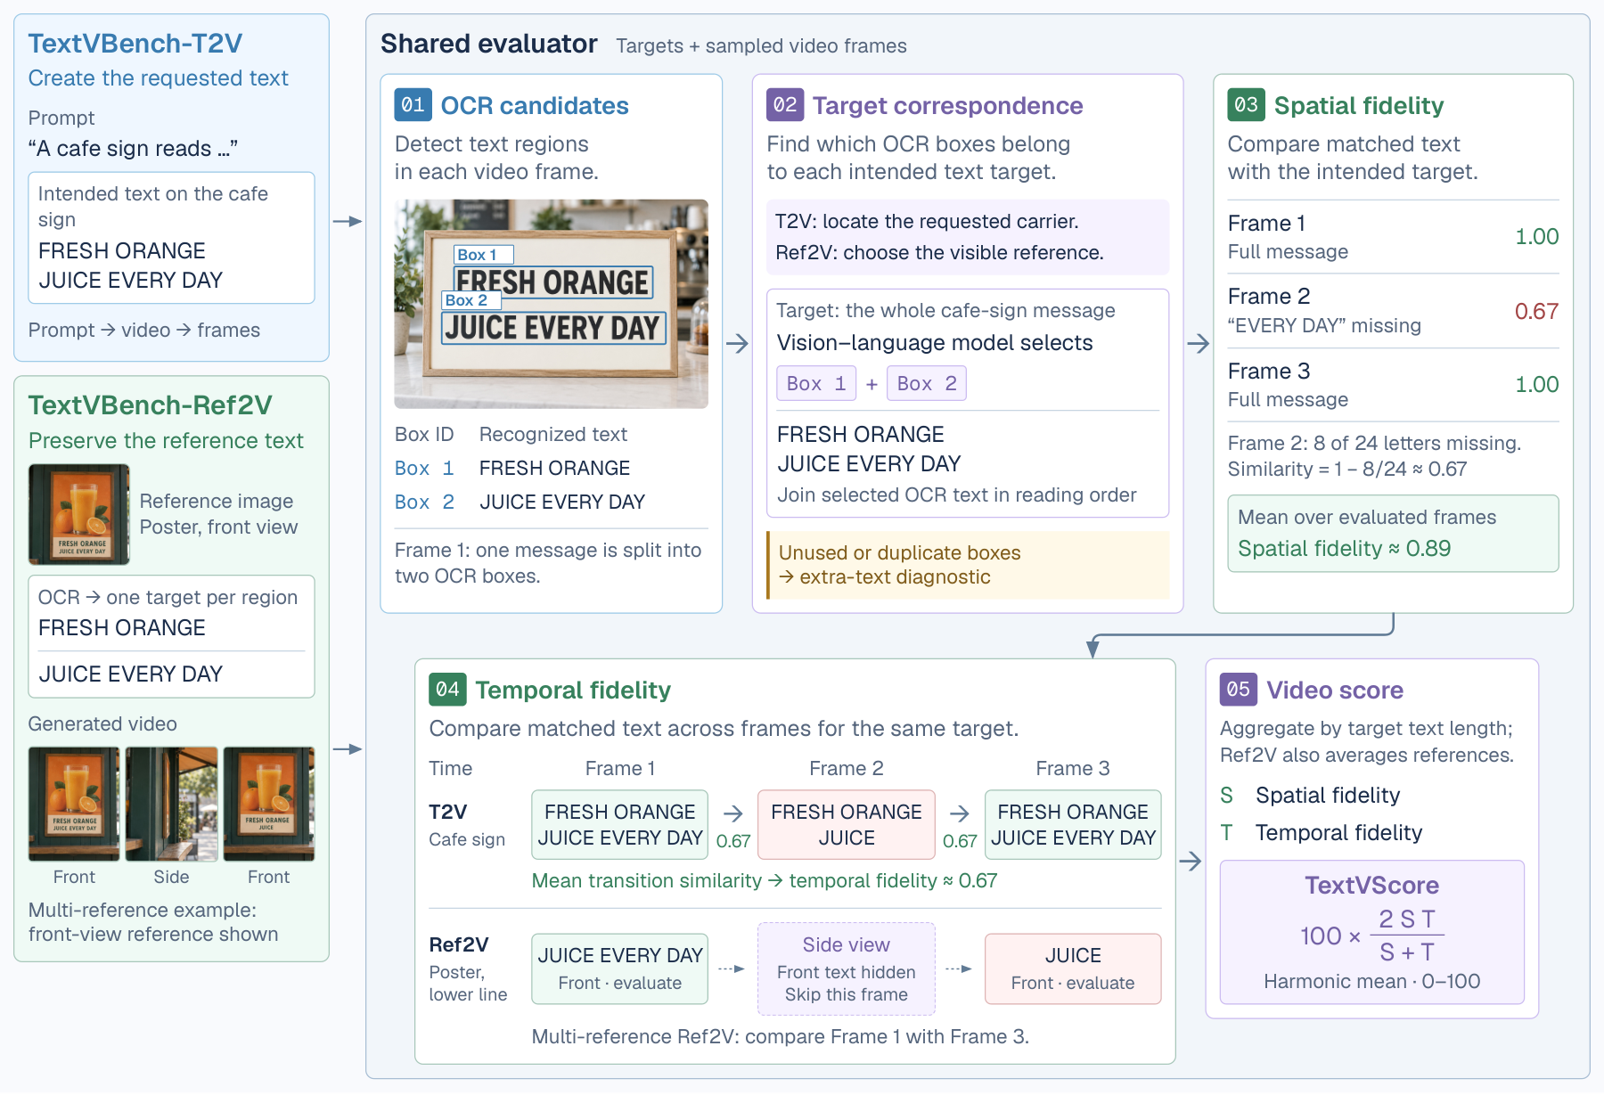Click the TextVBench-T2V heading
This screenshot has width=1604, height=1095.
135,44
